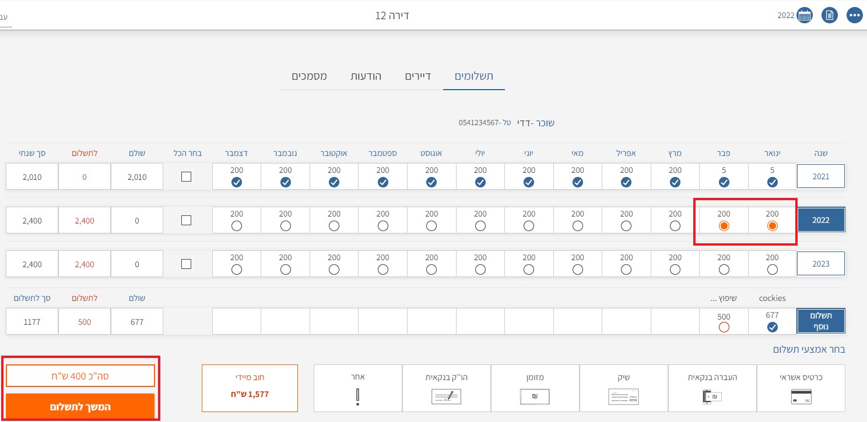This screenshot has width=867, height=422.
Task: Click the document report icon in header
Action: [830, 15]
